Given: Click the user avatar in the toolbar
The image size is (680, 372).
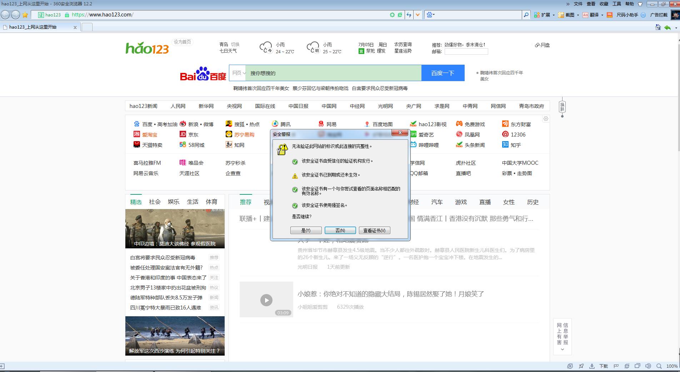Looking at the screenshot, I should 675,15.
